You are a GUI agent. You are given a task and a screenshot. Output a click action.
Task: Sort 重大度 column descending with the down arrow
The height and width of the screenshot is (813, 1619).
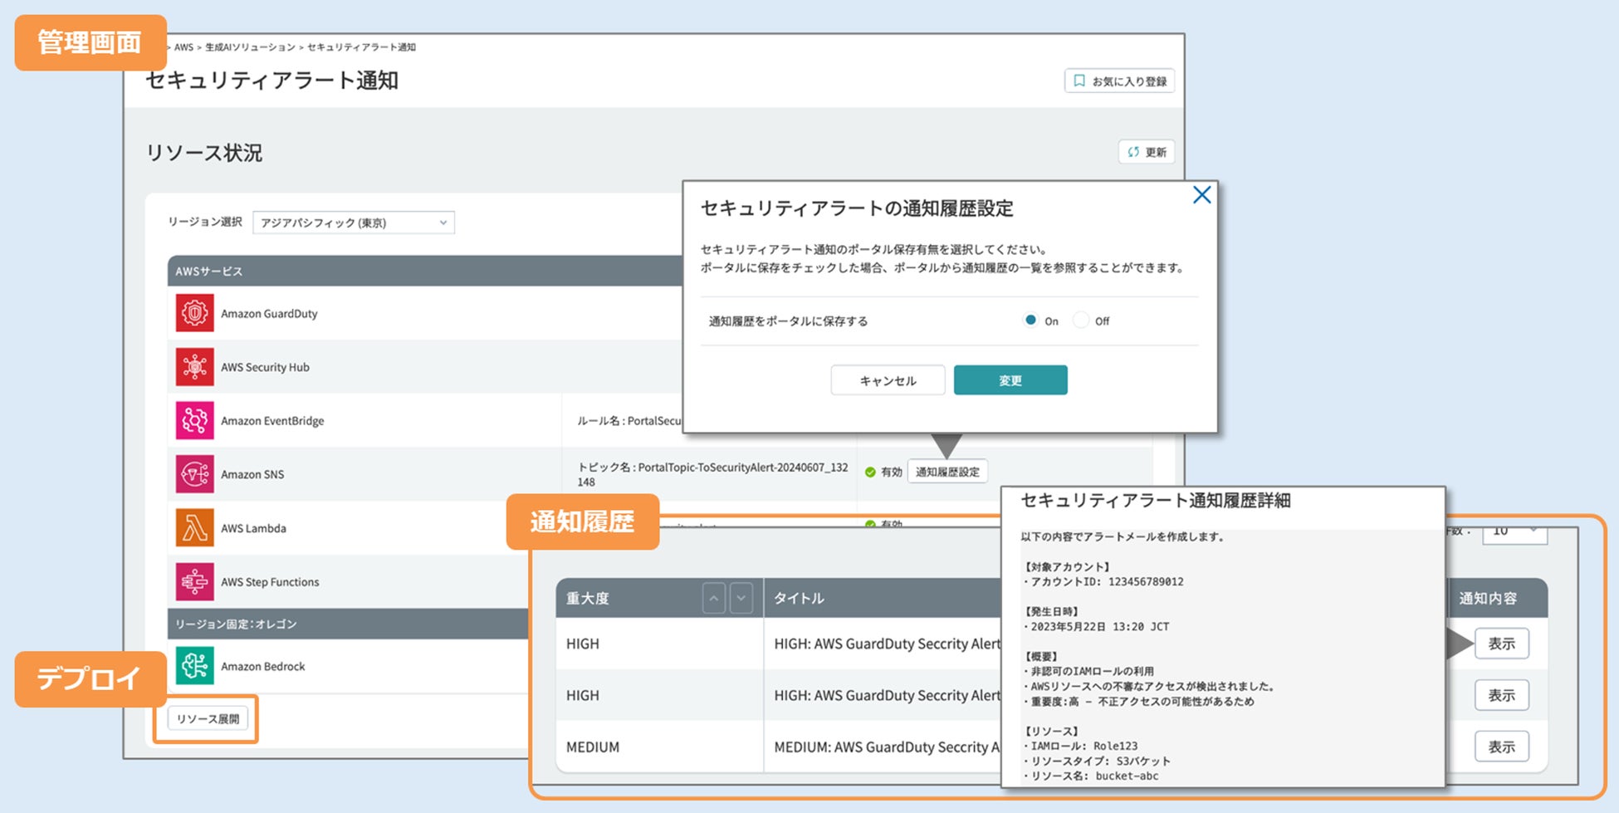pos(741,598)
